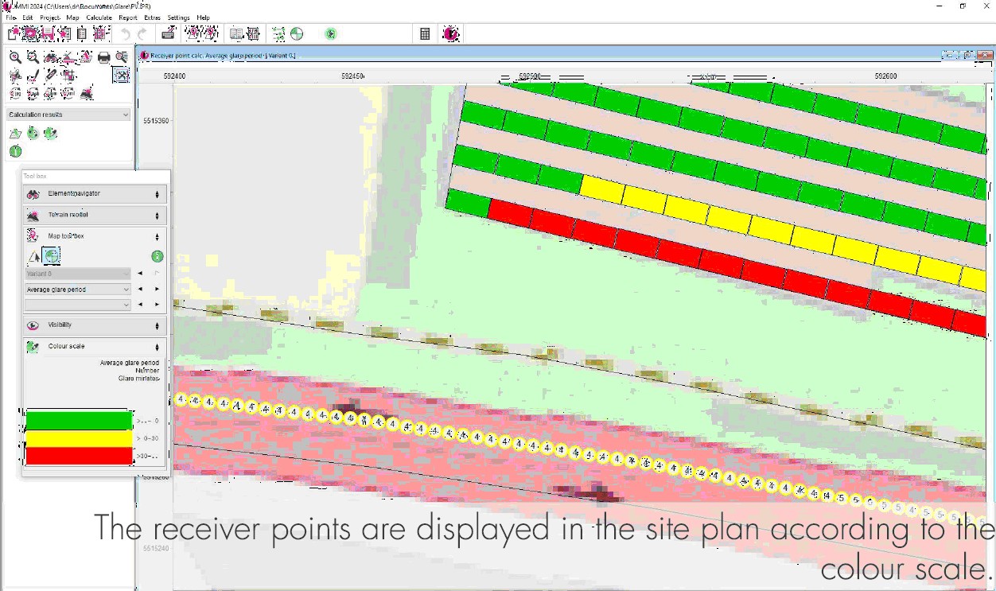Open the Calculation results dropdown

coord(68,115)
